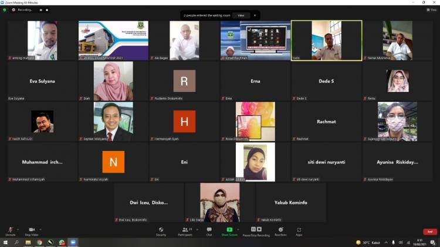This screenshot has height=247, width=440.
Task: Open the audio options arrow beside Unmute
Action: click(x=18, y=229)
